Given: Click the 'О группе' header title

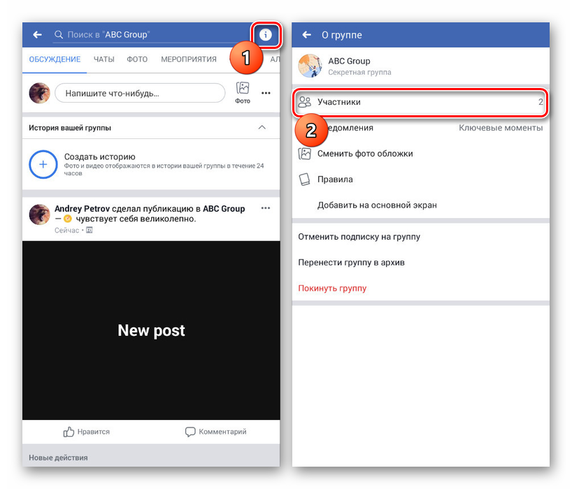Looking at the screenshot, I should coord(342,35).
